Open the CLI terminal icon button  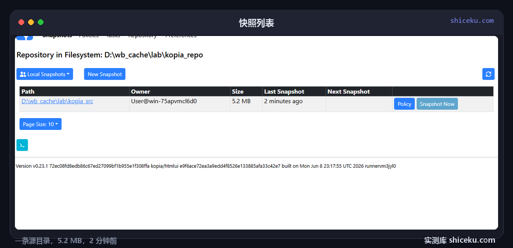pyautogui.click(x=22, y=145)
